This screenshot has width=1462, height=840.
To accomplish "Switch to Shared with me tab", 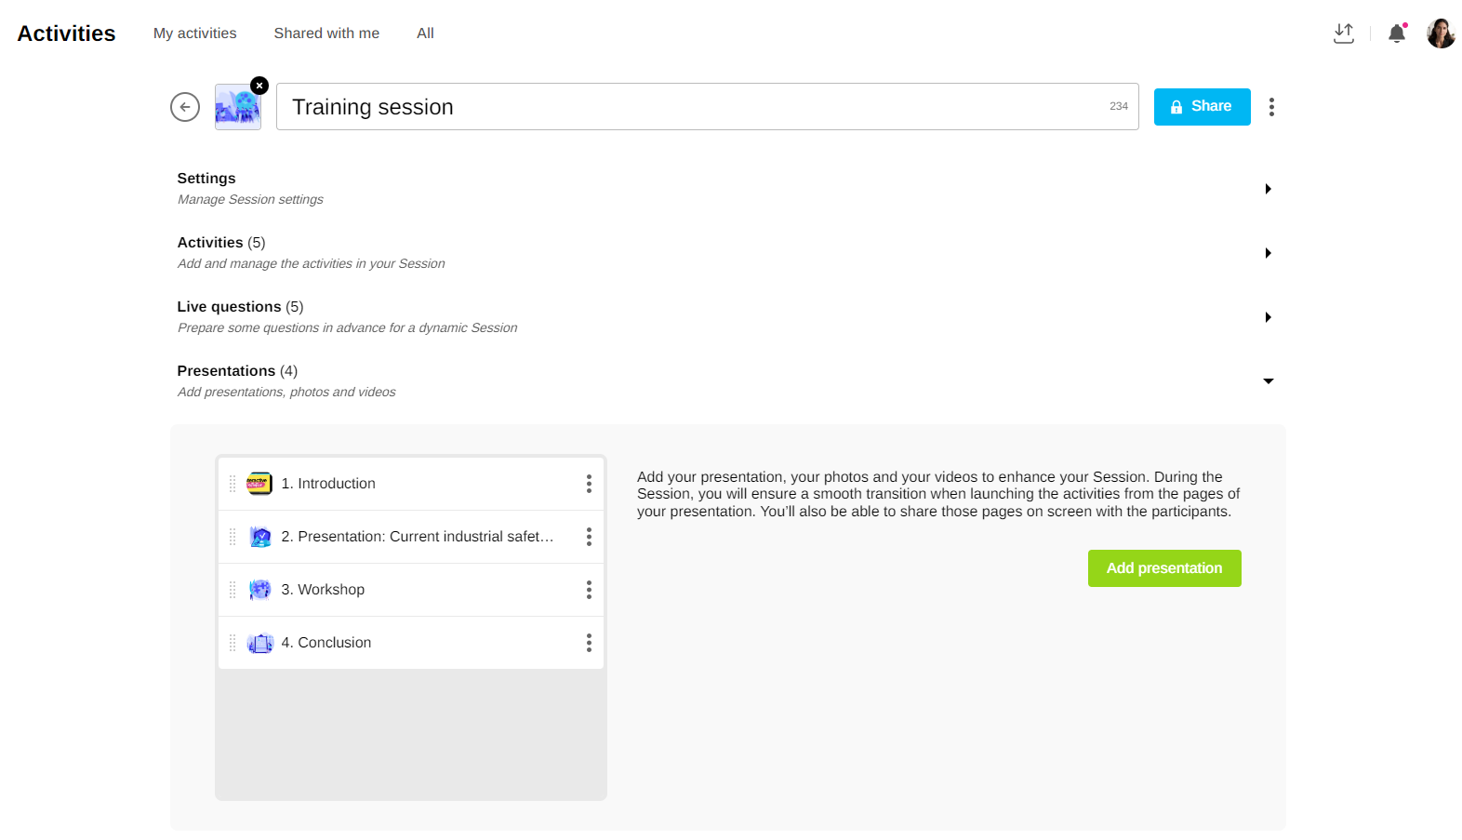I will coord(326,33).
